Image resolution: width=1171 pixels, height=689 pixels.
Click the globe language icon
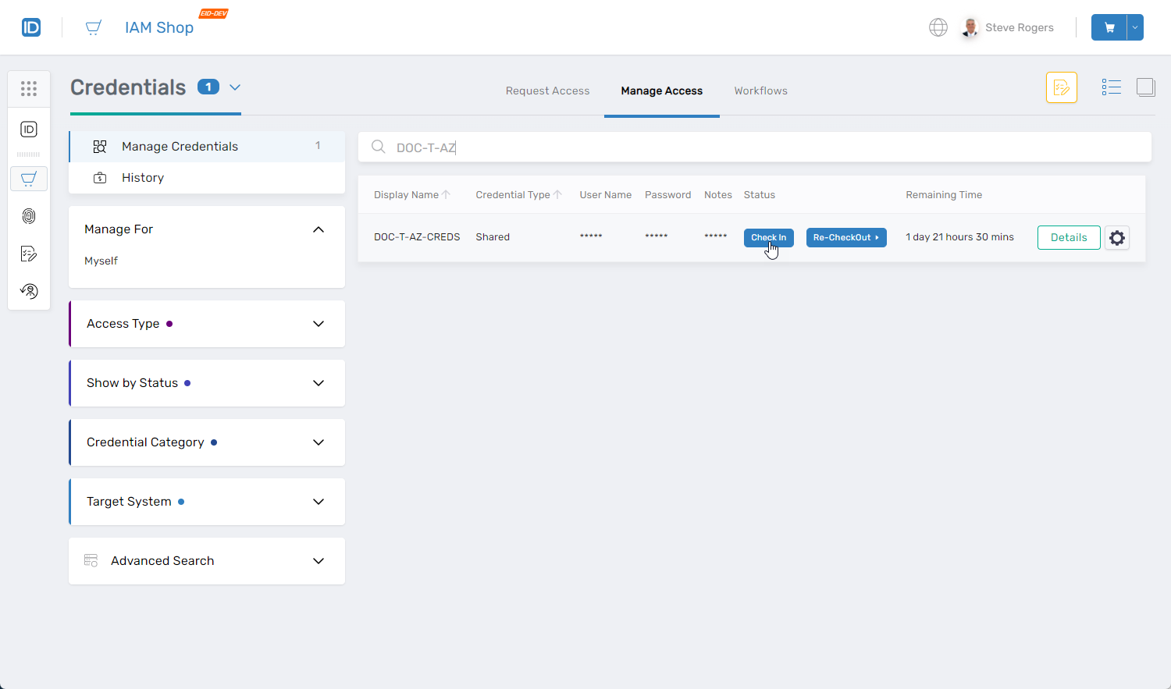pos(938,27)
